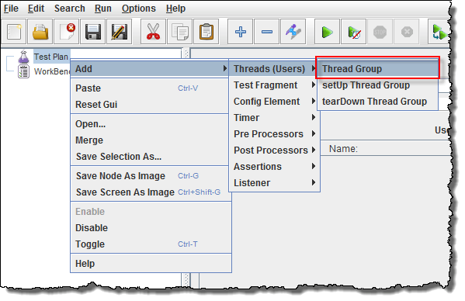Save the test plan with the floppy icon

tap(93, 32)
